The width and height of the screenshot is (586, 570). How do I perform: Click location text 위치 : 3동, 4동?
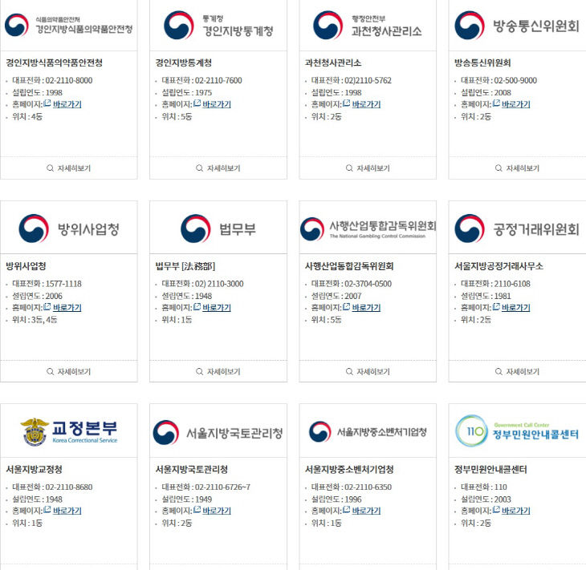point(35,320)
